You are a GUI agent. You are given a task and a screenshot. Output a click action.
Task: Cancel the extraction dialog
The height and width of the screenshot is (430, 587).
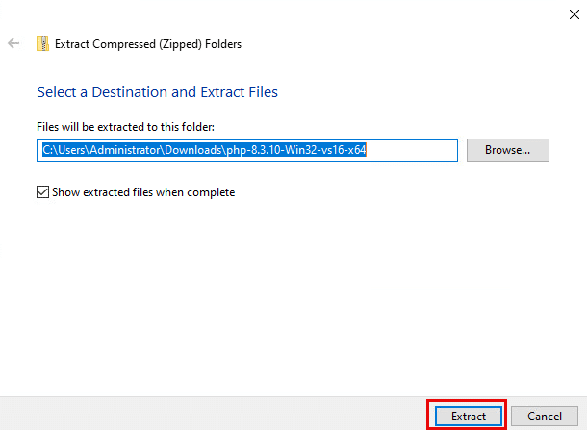coord(545,417)
